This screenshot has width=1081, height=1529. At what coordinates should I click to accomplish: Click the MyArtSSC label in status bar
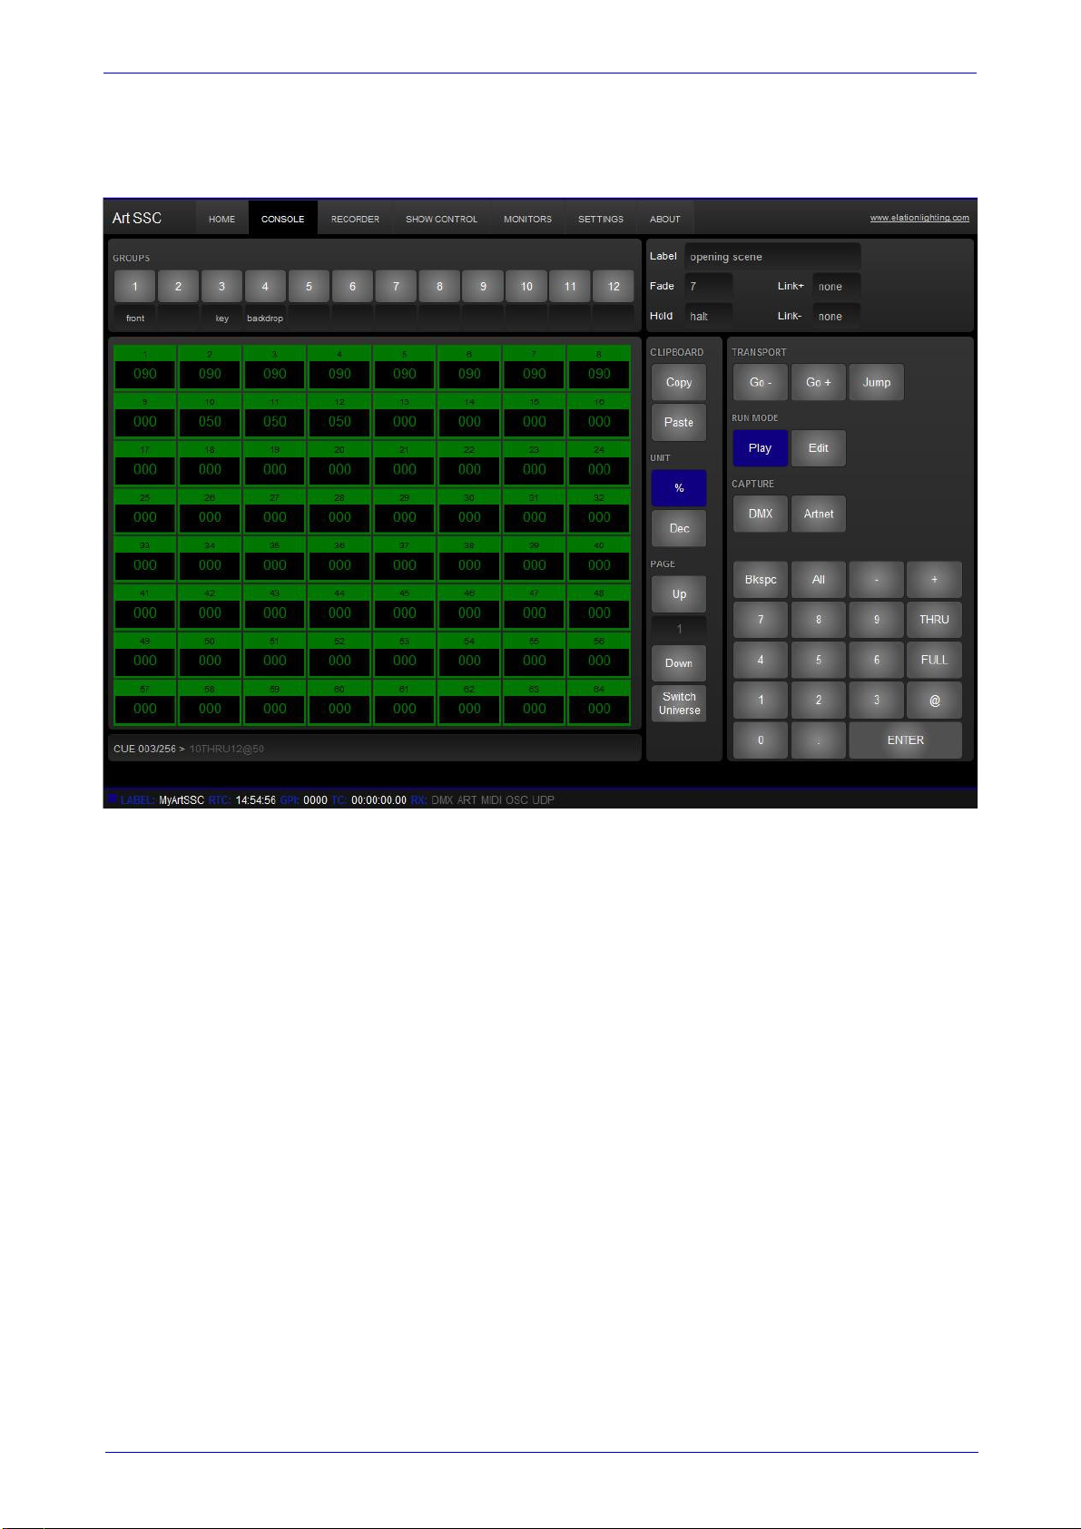[x=182, y=800]
